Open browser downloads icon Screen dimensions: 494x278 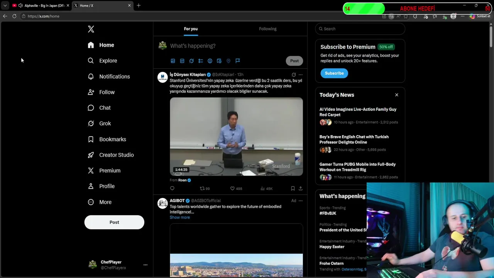tap(444, 17)
